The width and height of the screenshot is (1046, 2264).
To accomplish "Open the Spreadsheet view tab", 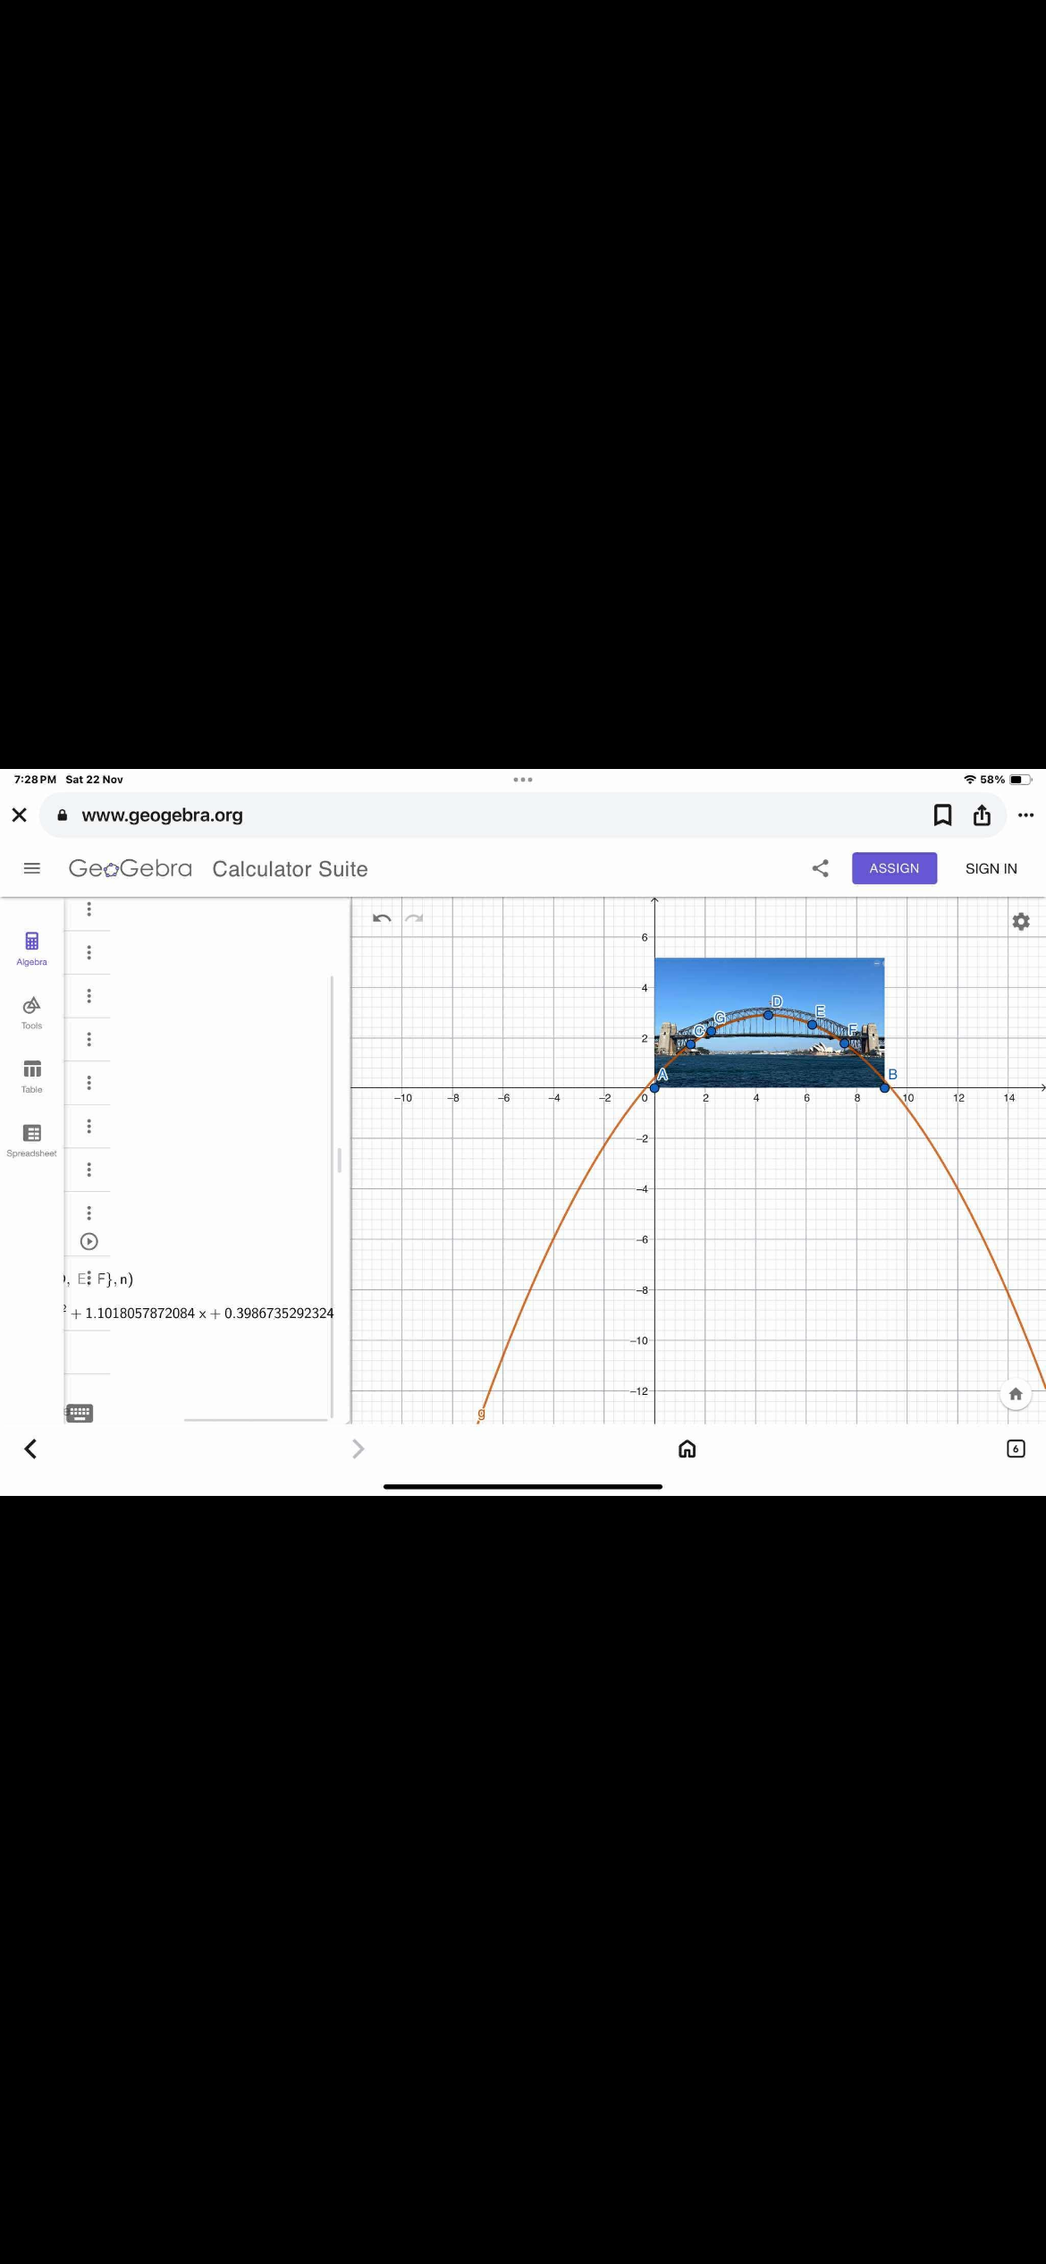I will click(32, 1140).
